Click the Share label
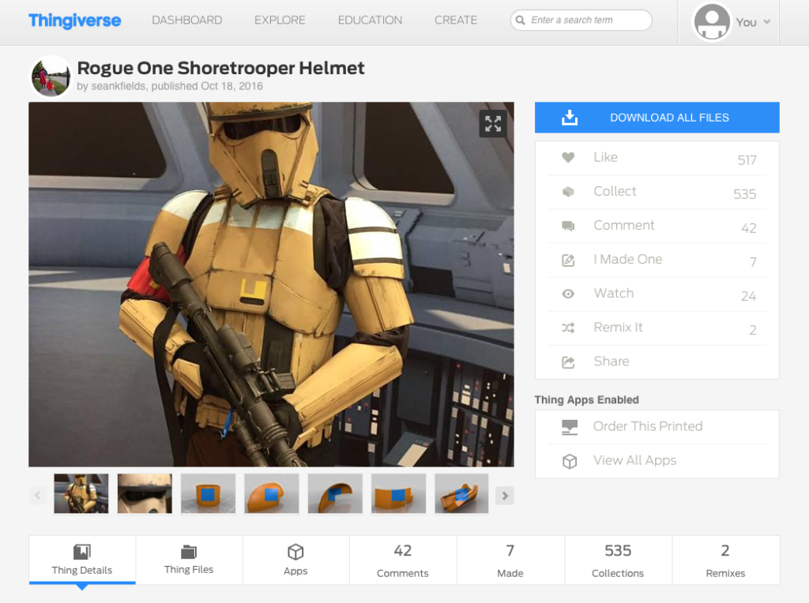Screen dimensions: 809x603 (x=611, y=361)
